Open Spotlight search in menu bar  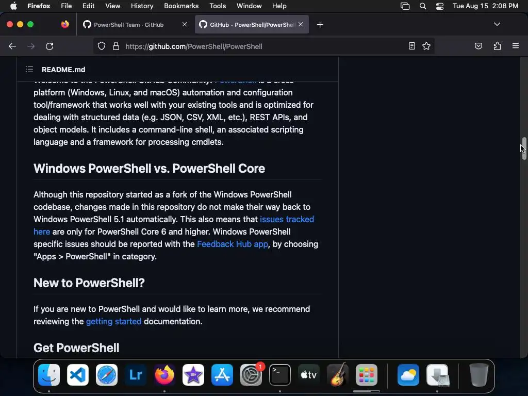[x=423, y=6]
